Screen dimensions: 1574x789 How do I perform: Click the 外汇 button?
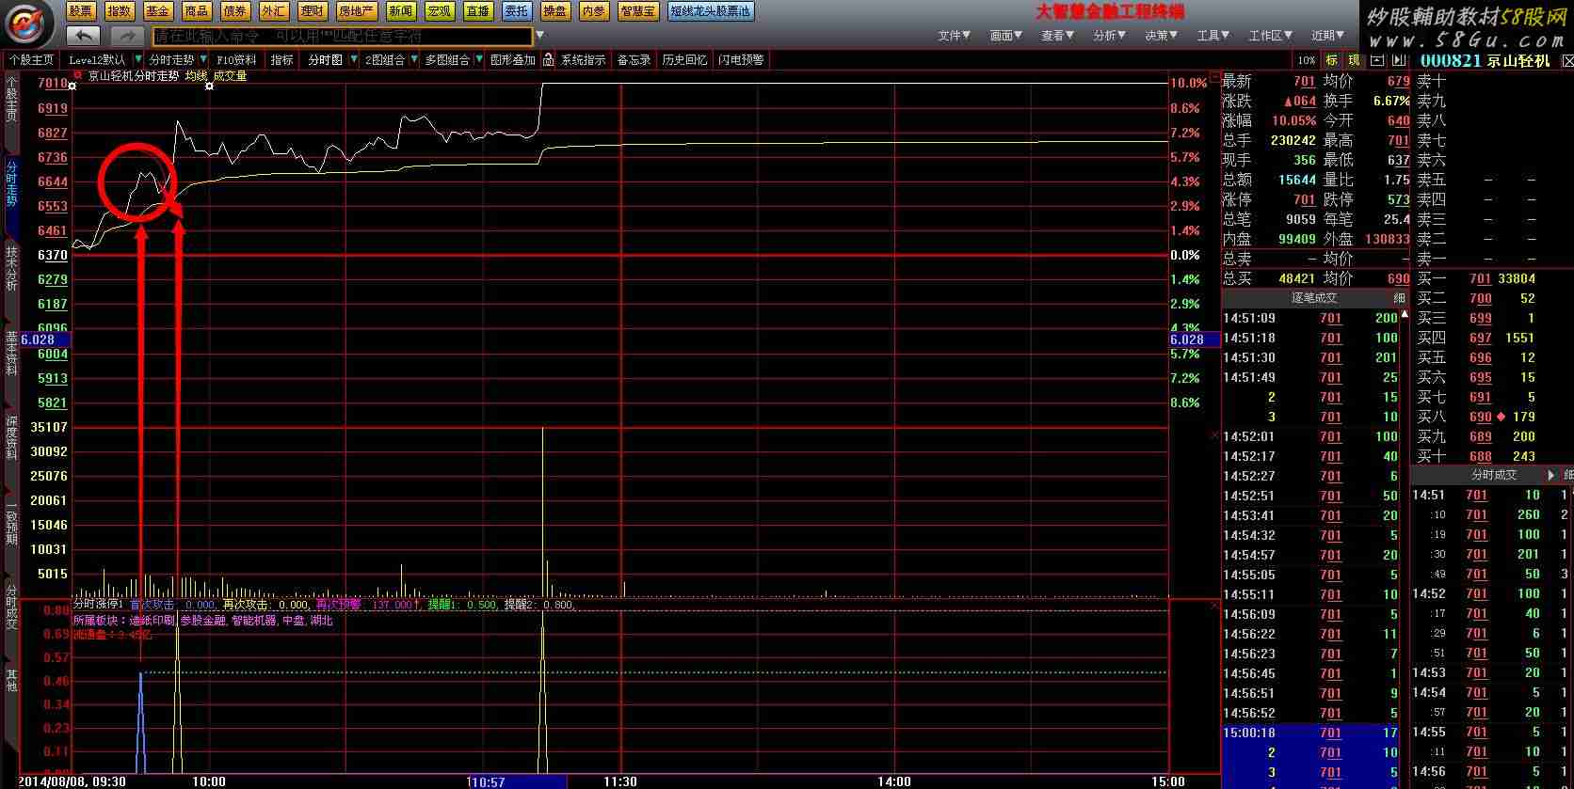point(274,11)
